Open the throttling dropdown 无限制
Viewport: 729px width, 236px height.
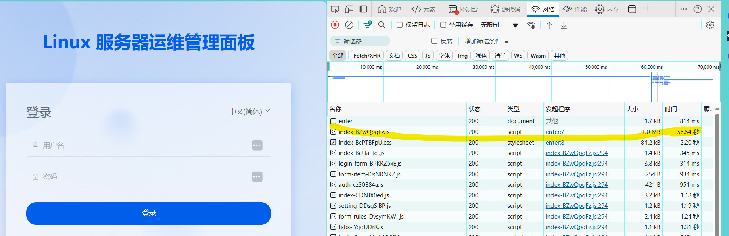(499, 25)
